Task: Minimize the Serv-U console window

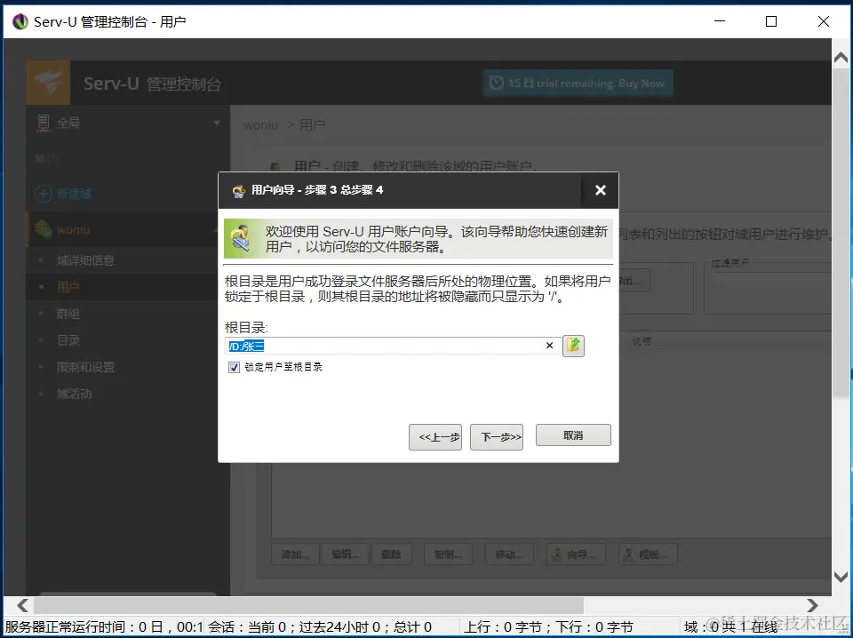Action: pyautogui.click(x=720, y=21)
